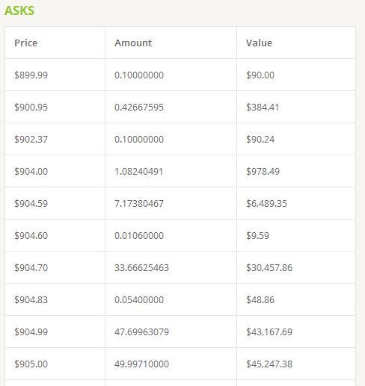Click amount 1.08240491
Image resolution: width=365 pixels, height=386 pixels.
[138, 171]
